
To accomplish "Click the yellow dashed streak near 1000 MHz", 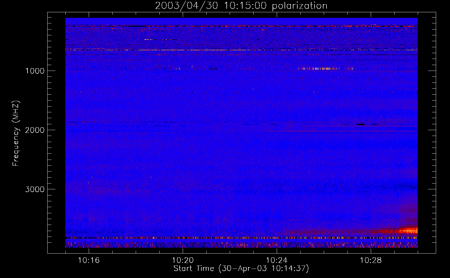I will point(319,68).
